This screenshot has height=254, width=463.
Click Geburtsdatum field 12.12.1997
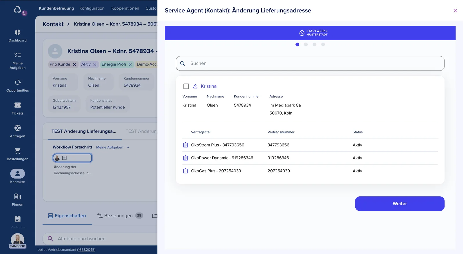pos(64,104)
